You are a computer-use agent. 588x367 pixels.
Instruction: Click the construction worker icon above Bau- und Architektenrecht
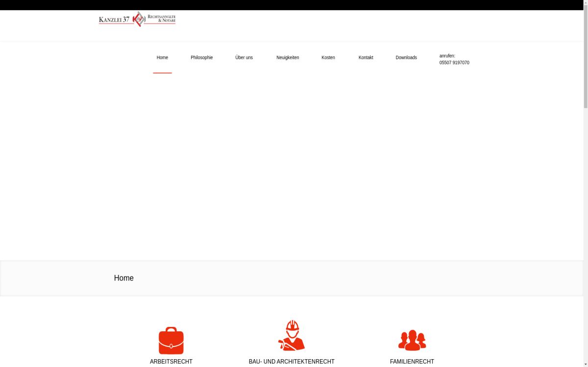[x=292, y=336]
